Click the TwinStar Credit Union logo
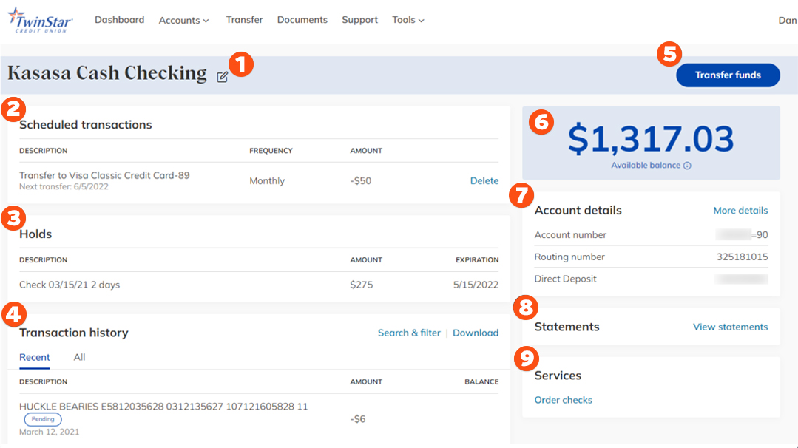Screen dimensions: 798x448 [x=40, y=21]
